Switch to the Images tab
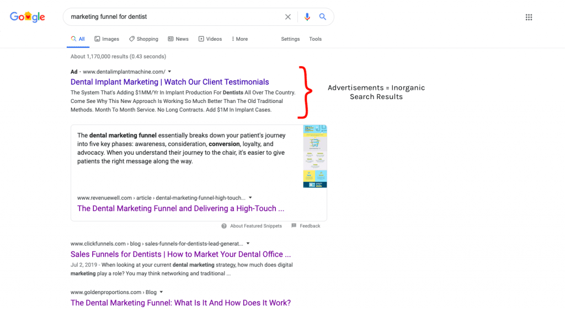The width and height of the screenshot is (565, 309). pos(106,39)
